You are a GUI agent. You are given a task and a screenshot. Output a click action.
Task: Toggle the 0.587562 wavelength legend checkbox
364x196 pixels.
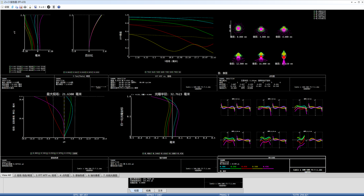[314, 17]
